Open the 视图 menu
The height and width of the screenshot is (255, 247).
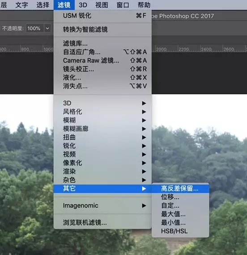coord(102,5)
